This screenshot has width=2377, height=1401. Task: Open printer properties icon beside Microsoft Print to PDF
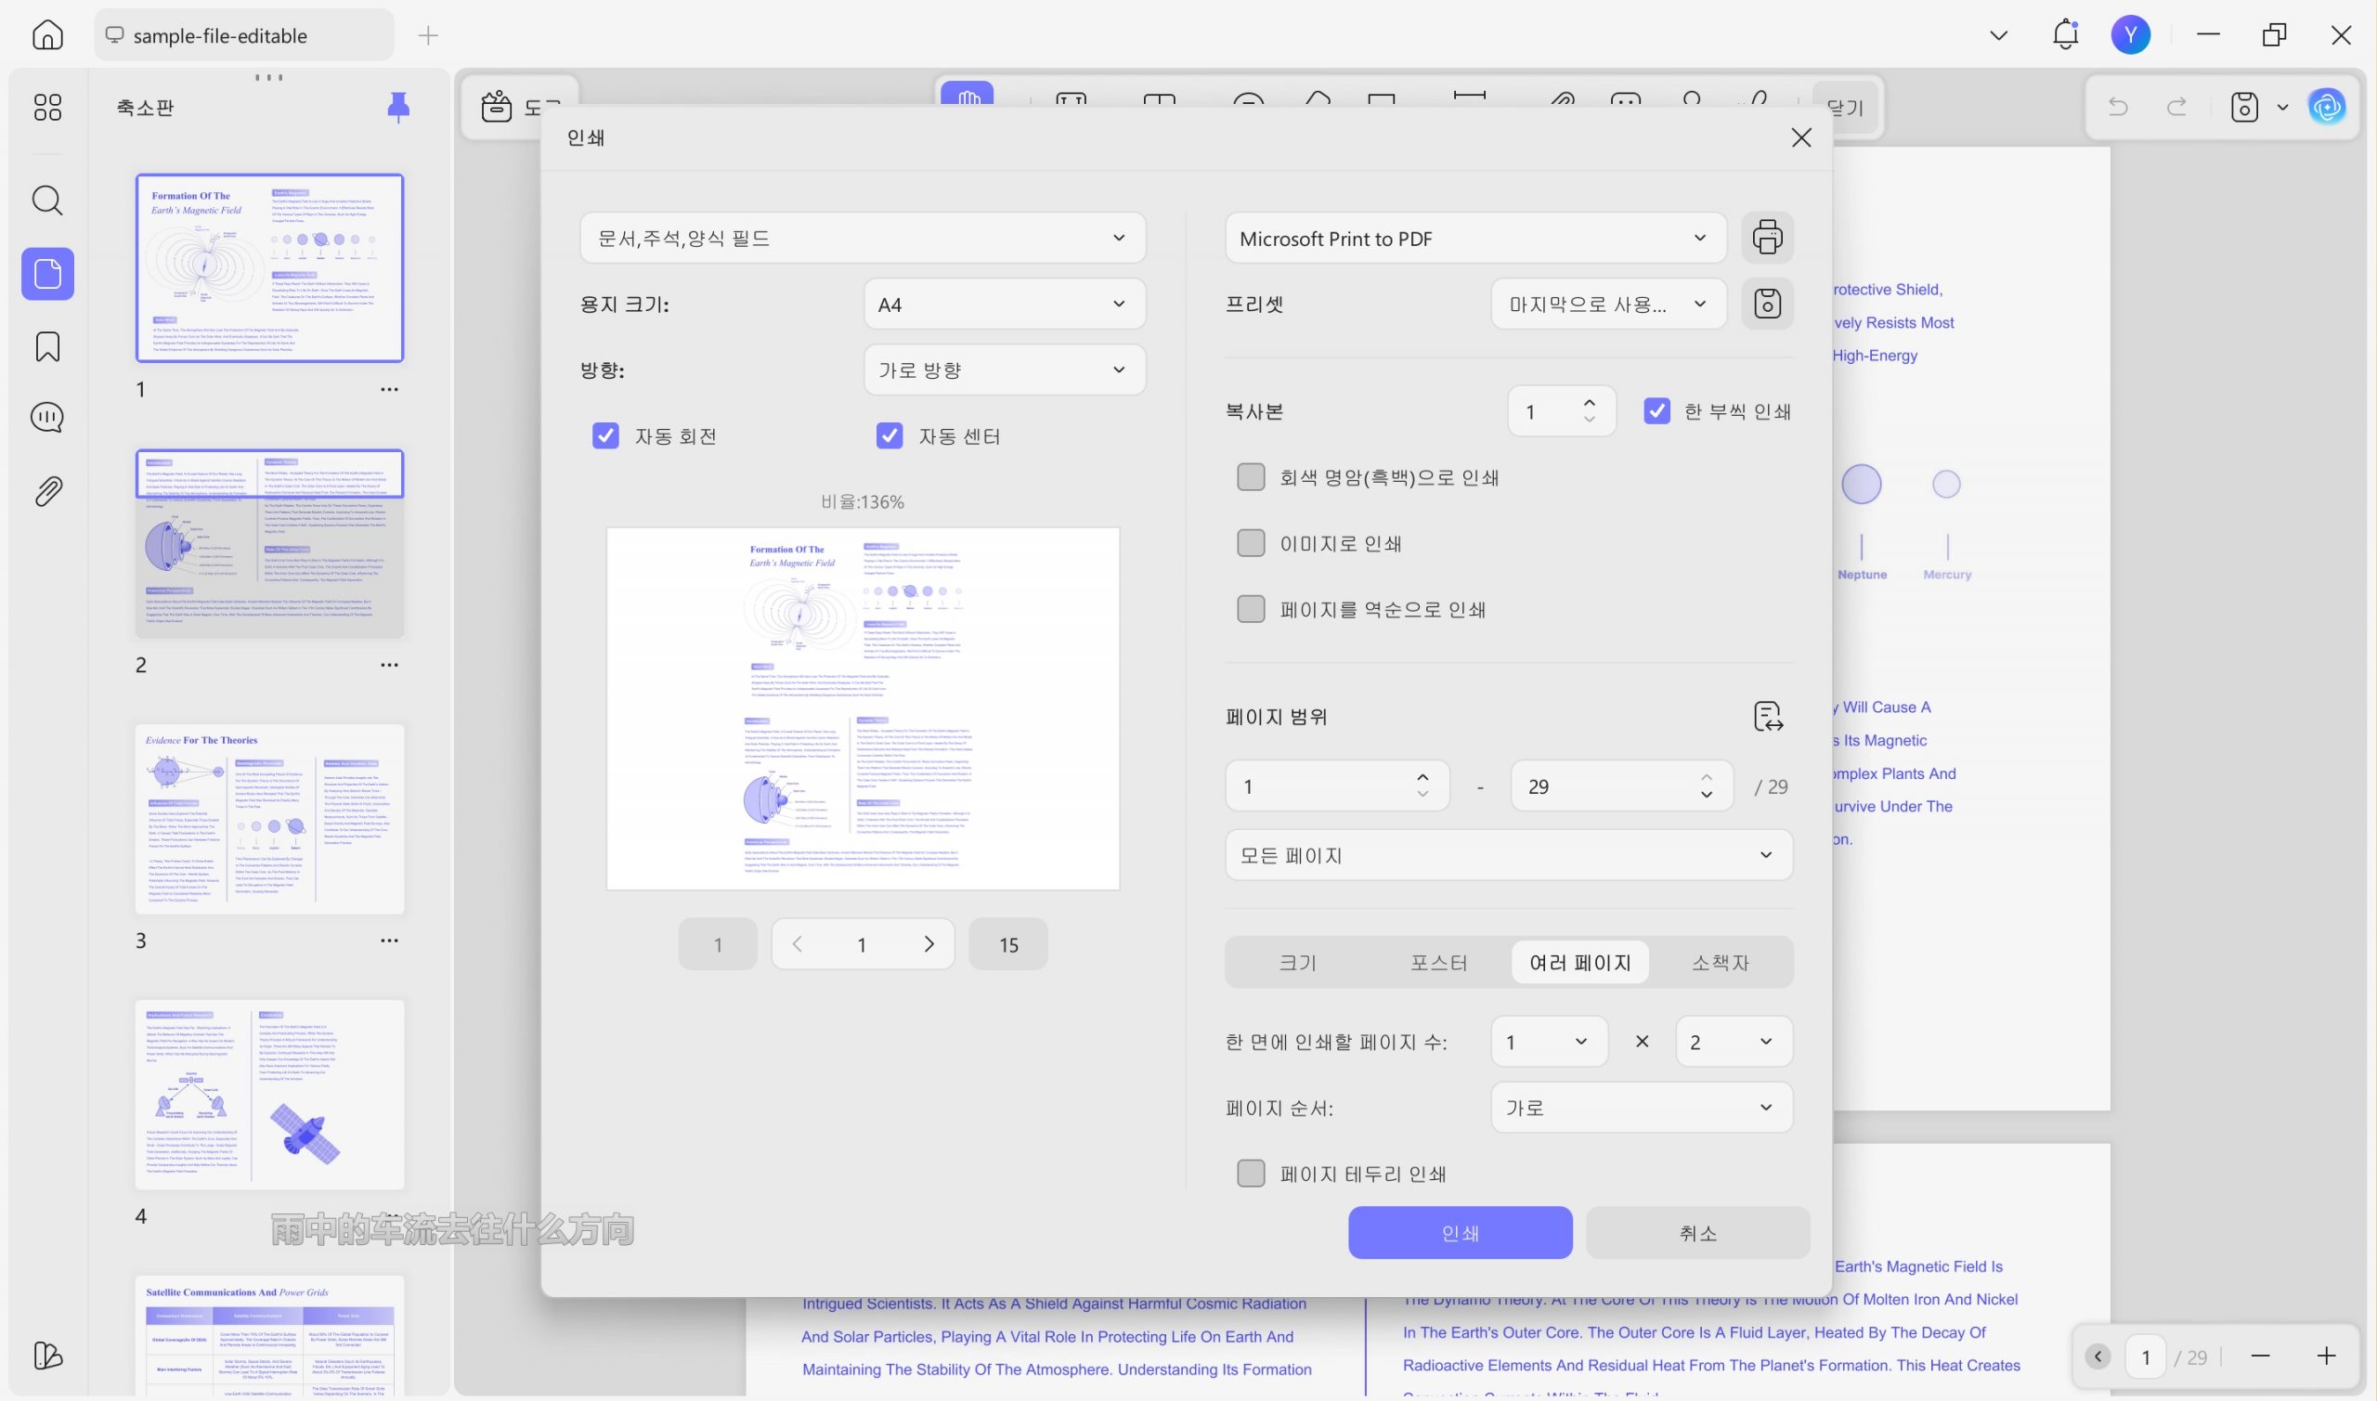1766,237
